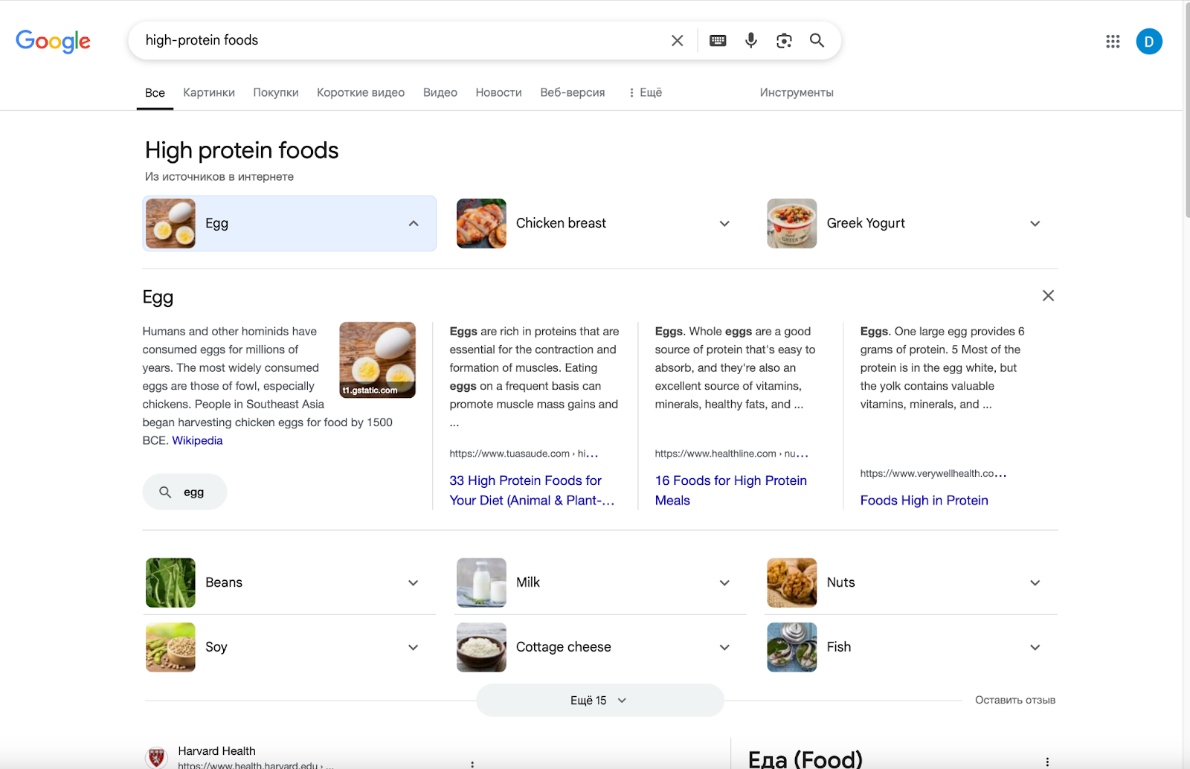
Task: Activate voice search with the microphone icon
Action: pos(750,41)
